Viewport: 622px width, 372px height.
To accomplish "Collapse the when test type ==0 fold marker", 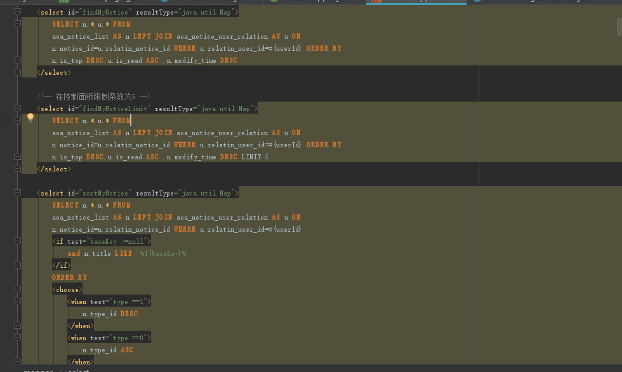I will tap(17, 338).
